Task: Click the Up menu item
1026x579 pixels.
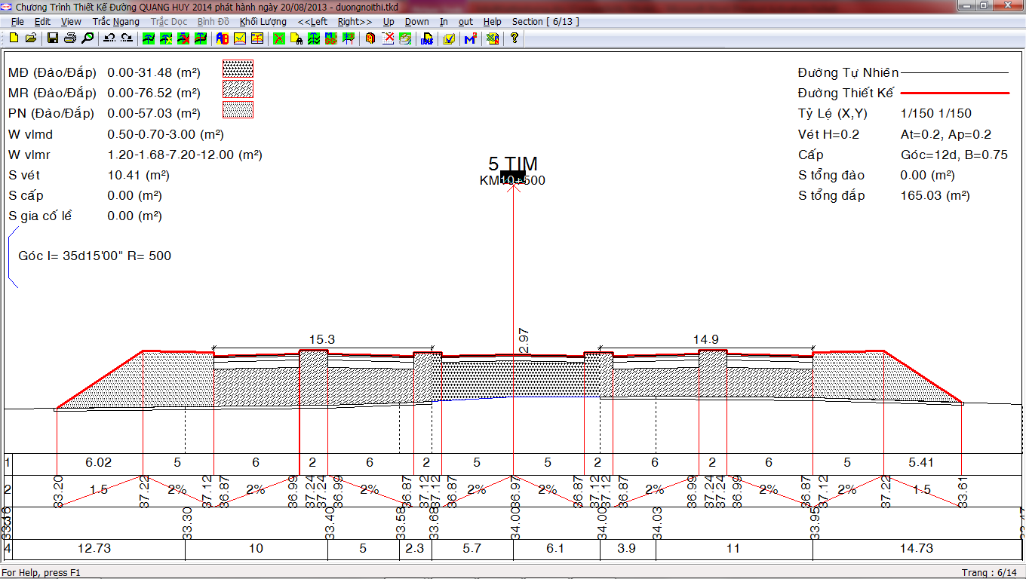Action: point(389,22)
